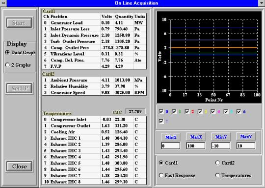Click the Exhaust THC 2 row
The height and width of the screenshot is (188, 265).
tap(94, 144)
